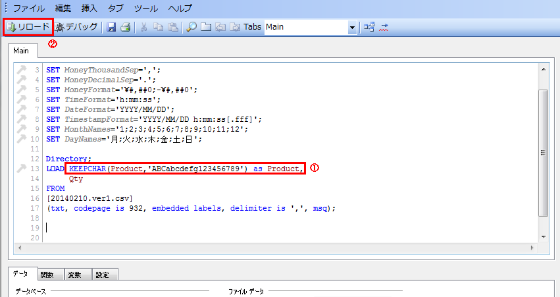The width and height of the screenshot is (560, 297).
Task: Click the file name [20140210.ver1.csv]
Action: tap(89, 198)
